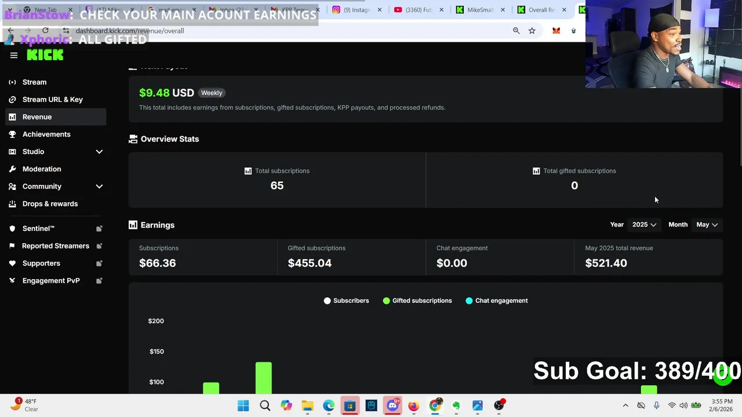Screen dimensions: 742x417
Task: Open the Month May dropdown
Action: 707,225
